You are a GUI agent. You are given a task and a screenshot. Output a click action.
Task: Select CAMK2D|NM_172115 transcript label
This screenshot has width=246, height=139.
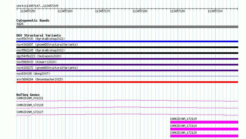[183, 119]
